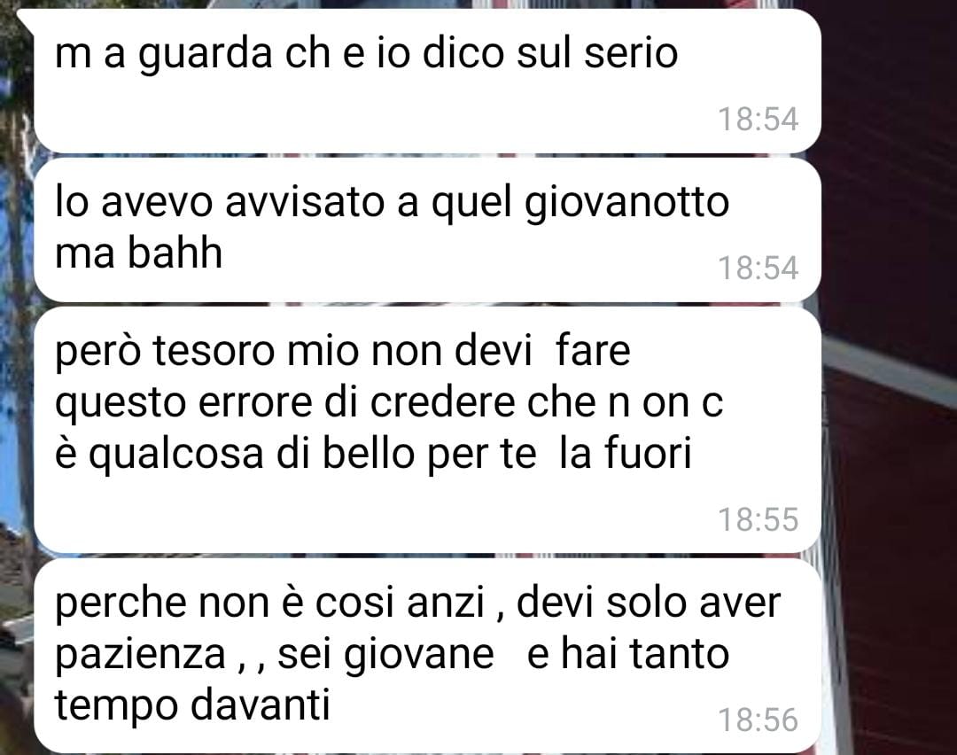Tap the words "e hai tanto" in the last bubble
Viewport: 957px width, 755px height.
coord(627,654)
